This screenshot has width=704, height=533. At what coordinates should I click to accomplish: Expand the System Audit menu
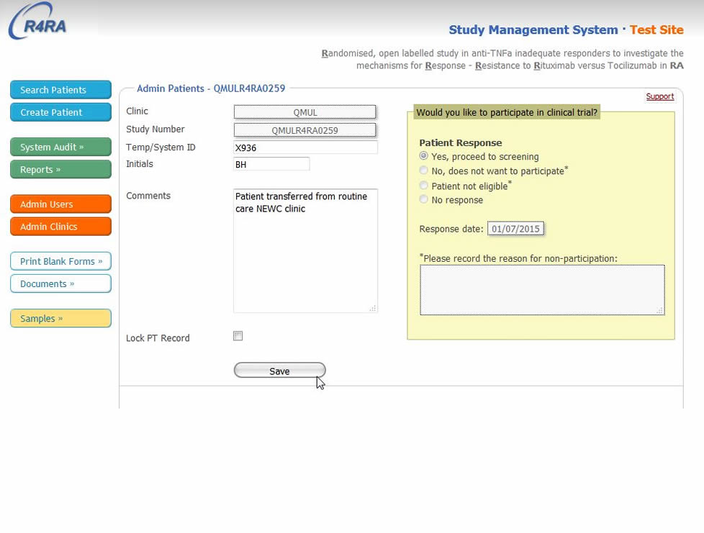click(60, 147)
